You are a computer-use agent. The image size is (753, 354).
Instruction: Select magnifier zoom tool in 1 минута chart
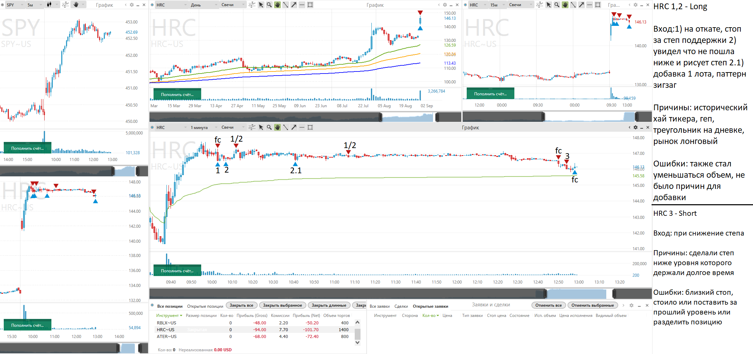[269, 127]
